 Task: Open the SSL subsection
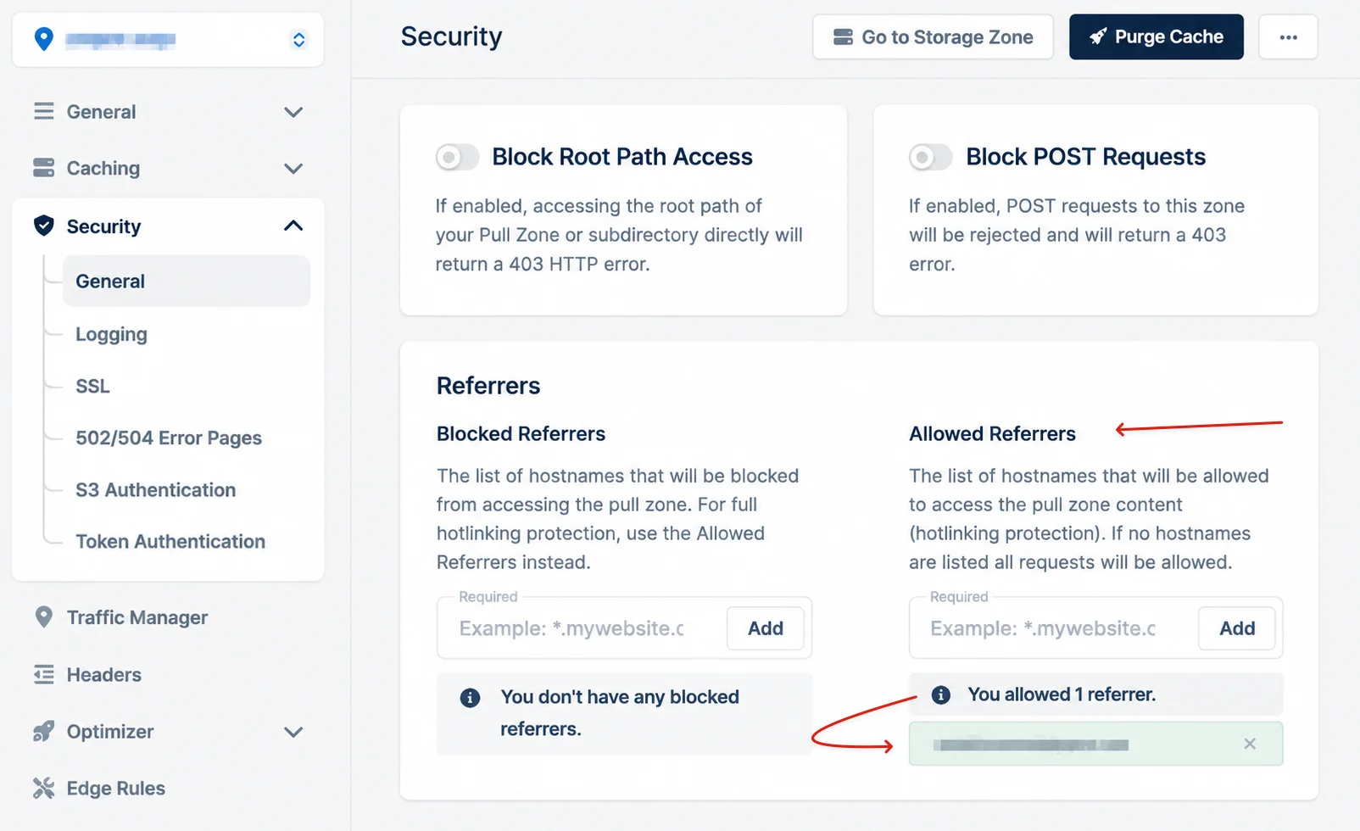[92, 386]
